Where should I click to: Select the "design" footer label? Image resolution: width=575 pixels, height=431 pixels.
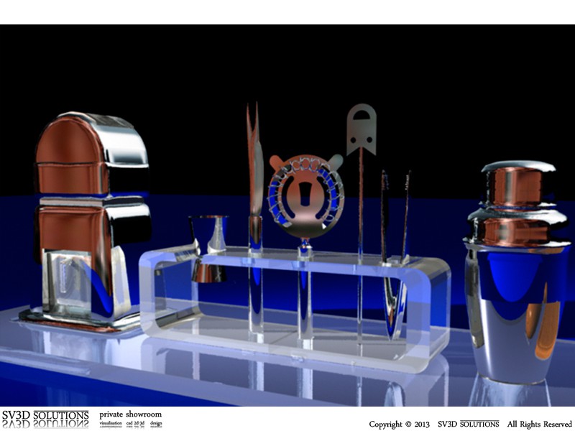tap(156, 424)
